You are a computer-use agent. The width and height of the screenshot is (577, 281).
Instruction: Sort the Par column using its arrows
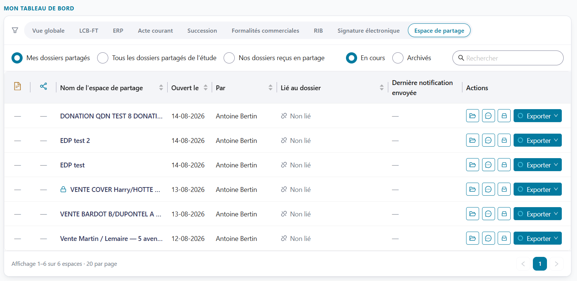(270, 88)
